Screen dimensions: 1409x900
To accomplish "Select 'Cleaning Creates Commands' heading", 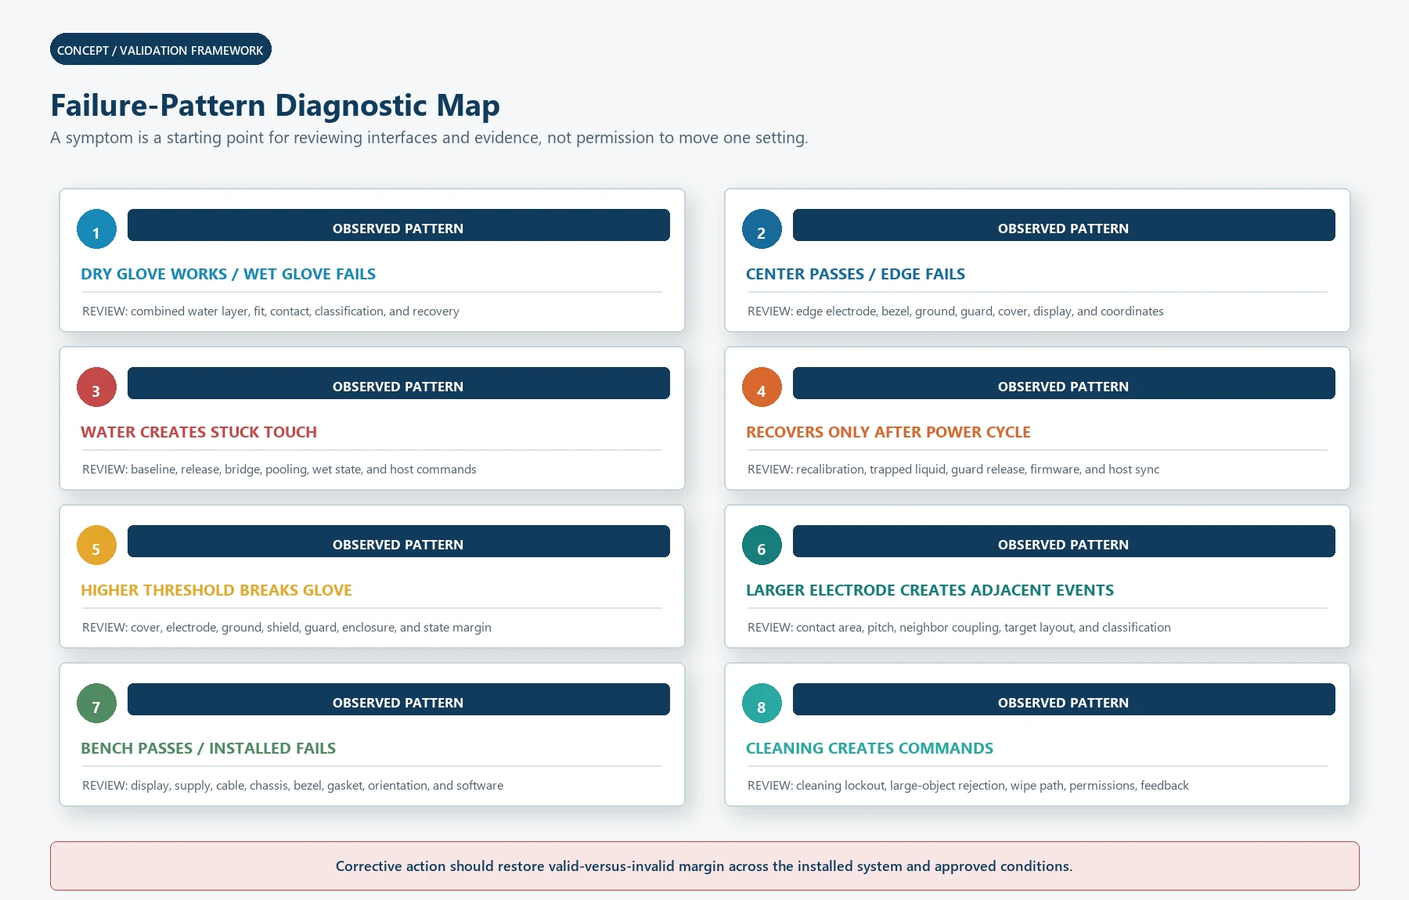I will [x=870, y=748].
